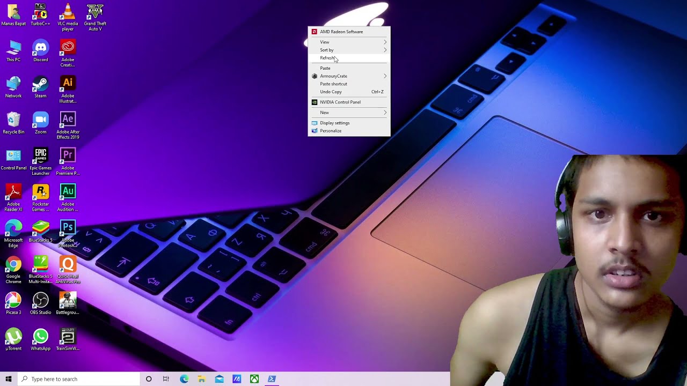Select the Network desktop icon
Image resolution: width=687 pixels, height=386 pixels.
13,87
